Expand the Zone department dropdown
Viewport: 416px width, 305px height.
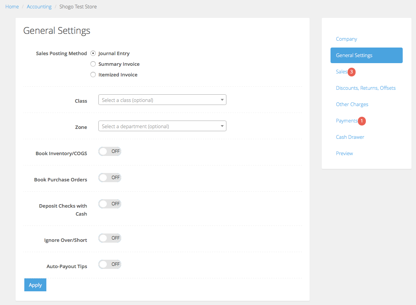(x=162, y=126)
